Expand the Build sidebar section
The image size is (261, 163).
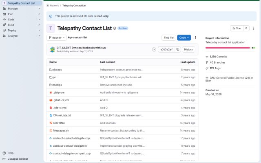pyautogui.click(x=22, y=25)
